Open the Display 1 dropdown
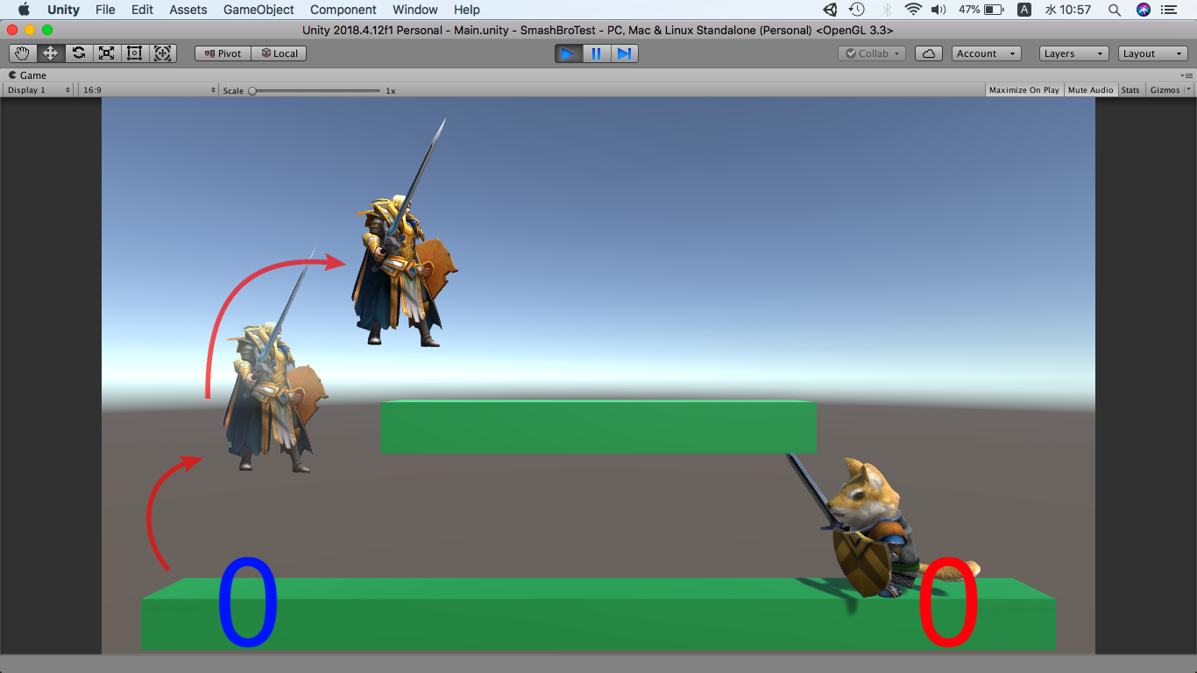Screen dimensions: 1197x673 (x=38, y=90)
